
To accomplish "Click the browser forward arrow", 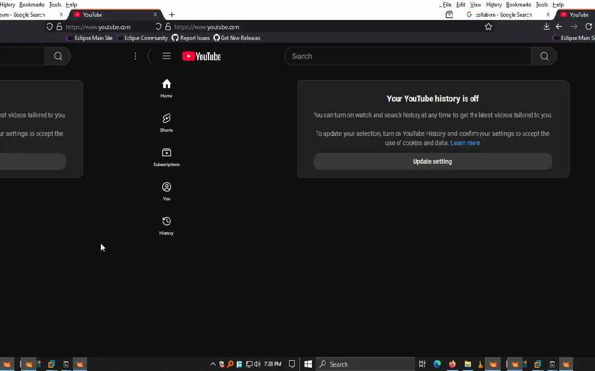I will [x=574, y=27].
